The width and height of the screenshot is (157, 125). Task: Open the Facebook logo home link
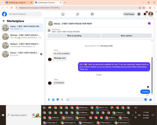coord(4,14)
